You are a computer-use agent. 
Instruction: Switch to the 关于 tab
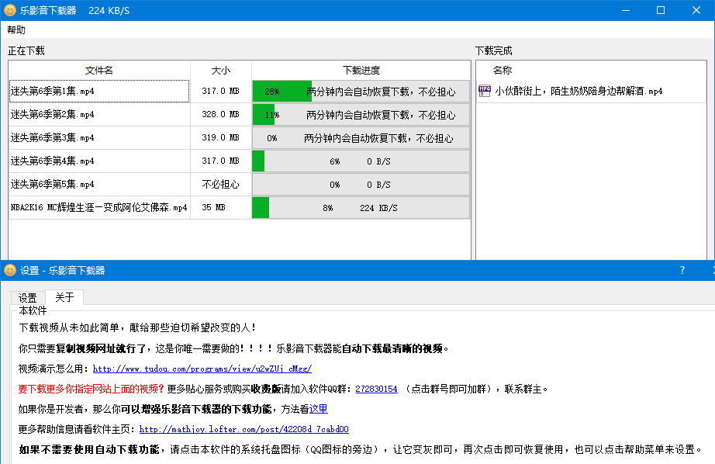64,297
